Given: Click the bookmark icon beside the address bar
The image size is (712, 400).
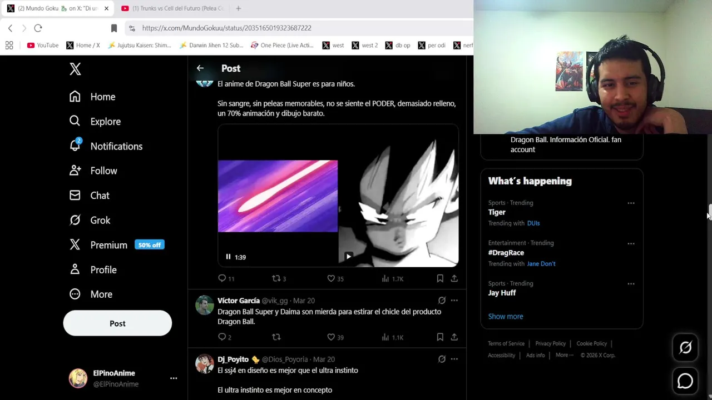Looking at the screenshot, I should tap(114, 28).
